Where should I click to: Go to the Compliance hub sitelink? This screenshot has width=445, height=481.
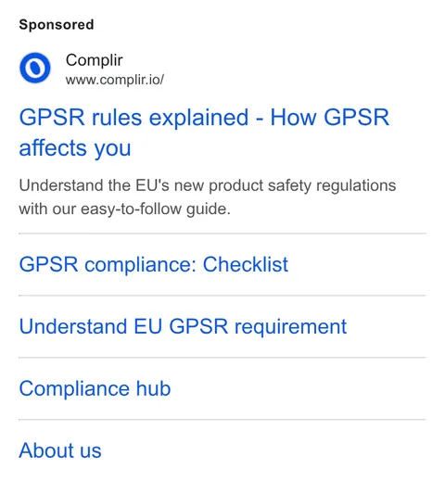click(x=95, y=388)
